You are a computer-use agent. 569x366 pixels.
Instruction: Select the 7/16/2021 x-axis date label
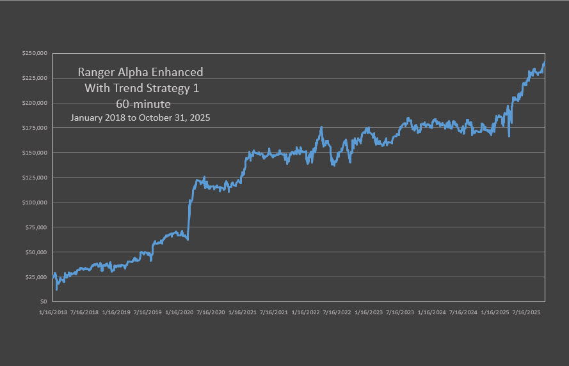point(273,313)
